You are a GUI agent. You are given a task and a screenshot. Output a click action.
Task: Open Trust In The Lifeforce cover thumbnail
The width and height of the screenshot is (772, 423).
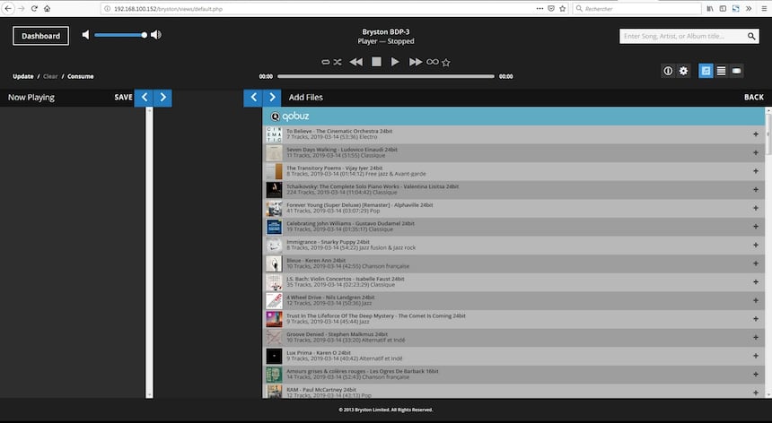coord(274,319)
